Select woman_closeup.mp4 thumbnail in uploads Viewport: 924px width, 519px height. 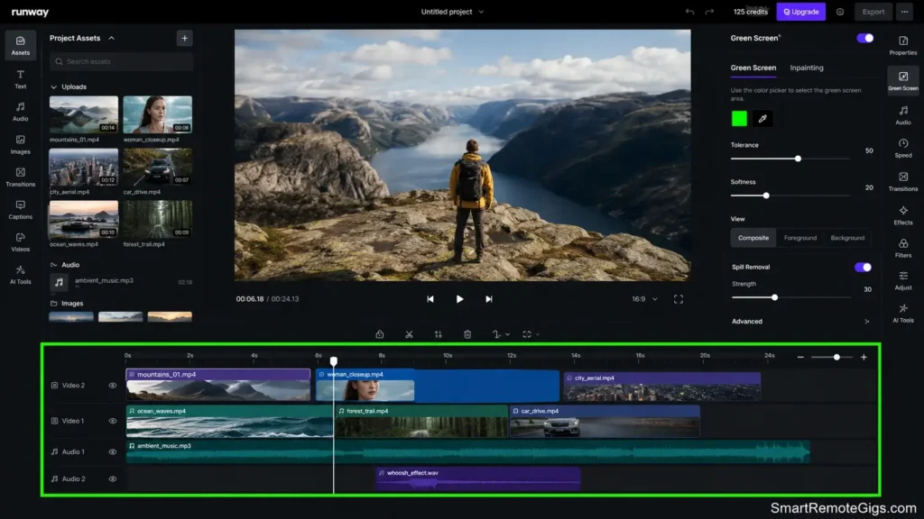point(157,114)
